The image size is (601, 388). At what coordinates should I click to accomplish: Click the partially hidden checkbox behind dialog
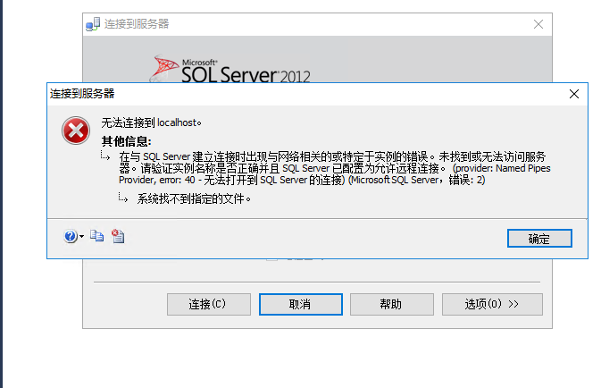point(270,259)
